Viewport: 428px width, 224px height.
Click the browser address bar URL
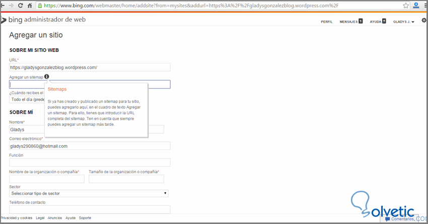(191, 6)
